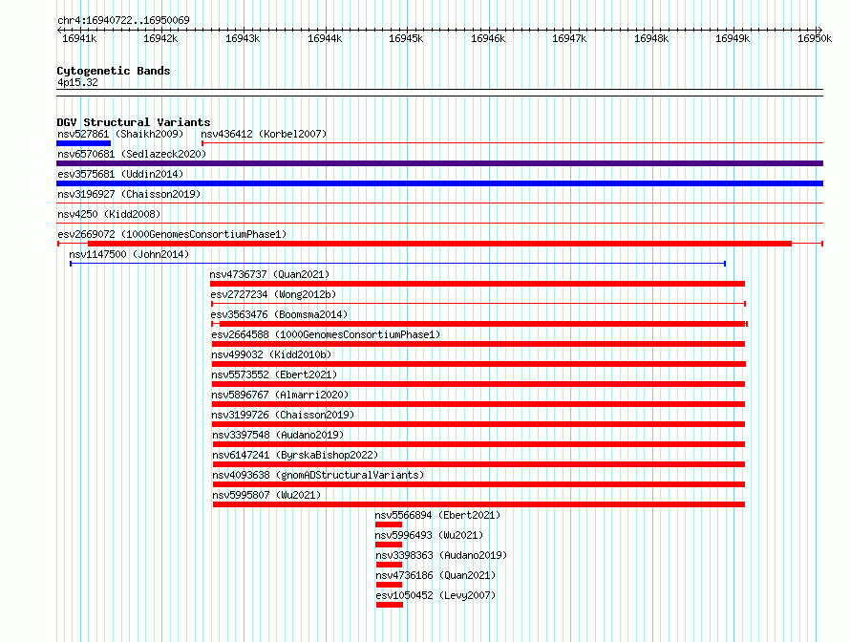Click the red nsv4736737 variant bar
Screen dimensions: 850x642
point(478,284)
